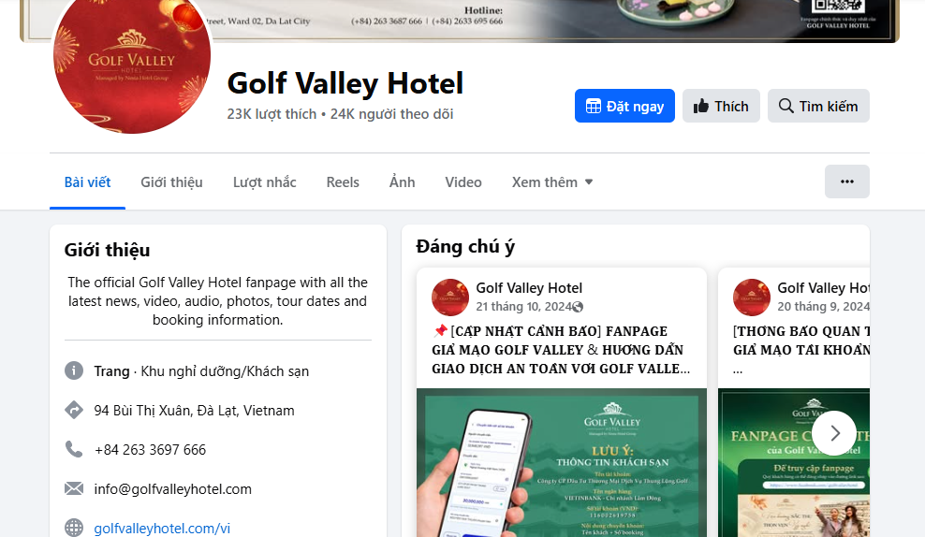This screenshot has height=537, width=925.
Task: Open the fanpage warning post image thumbnail
Action: pos(562,463)
